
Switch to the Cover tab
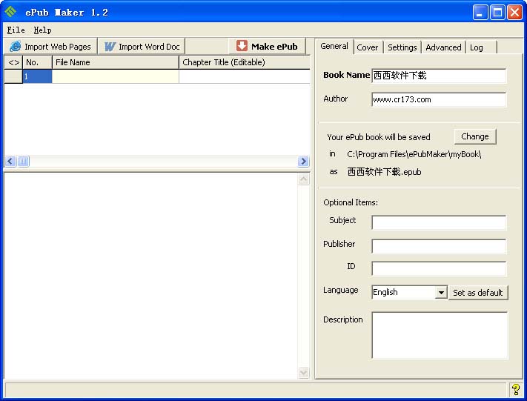click(x=368, y=47)
